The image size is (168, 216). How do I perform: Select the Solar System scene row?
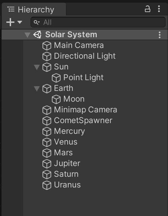85,35
